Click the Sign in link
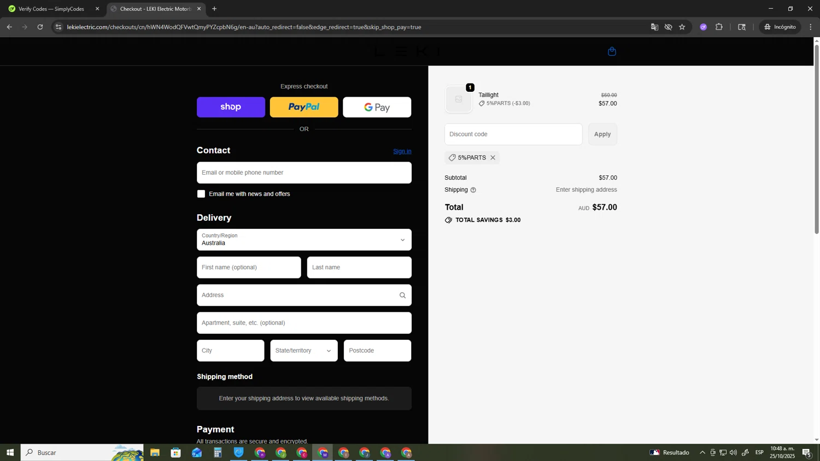This screenshot has height=461, width=820. point(402,151)
